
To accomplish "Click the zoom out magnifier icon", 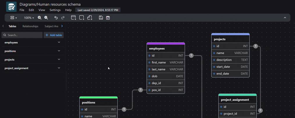I will click(46, 18).
